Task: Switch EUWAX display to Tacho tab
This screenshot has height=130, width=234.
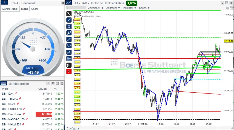Action: (25, 9)
